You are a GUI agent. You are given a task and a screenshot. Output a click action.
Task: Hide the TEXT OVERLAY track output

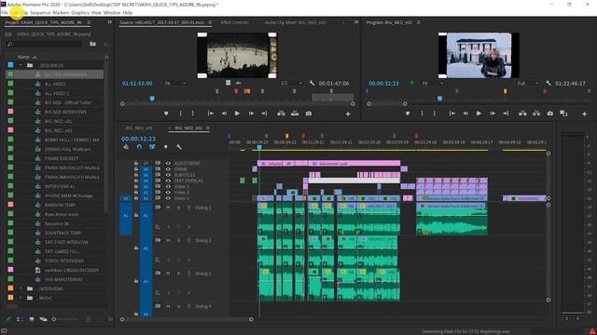point(168,181)
